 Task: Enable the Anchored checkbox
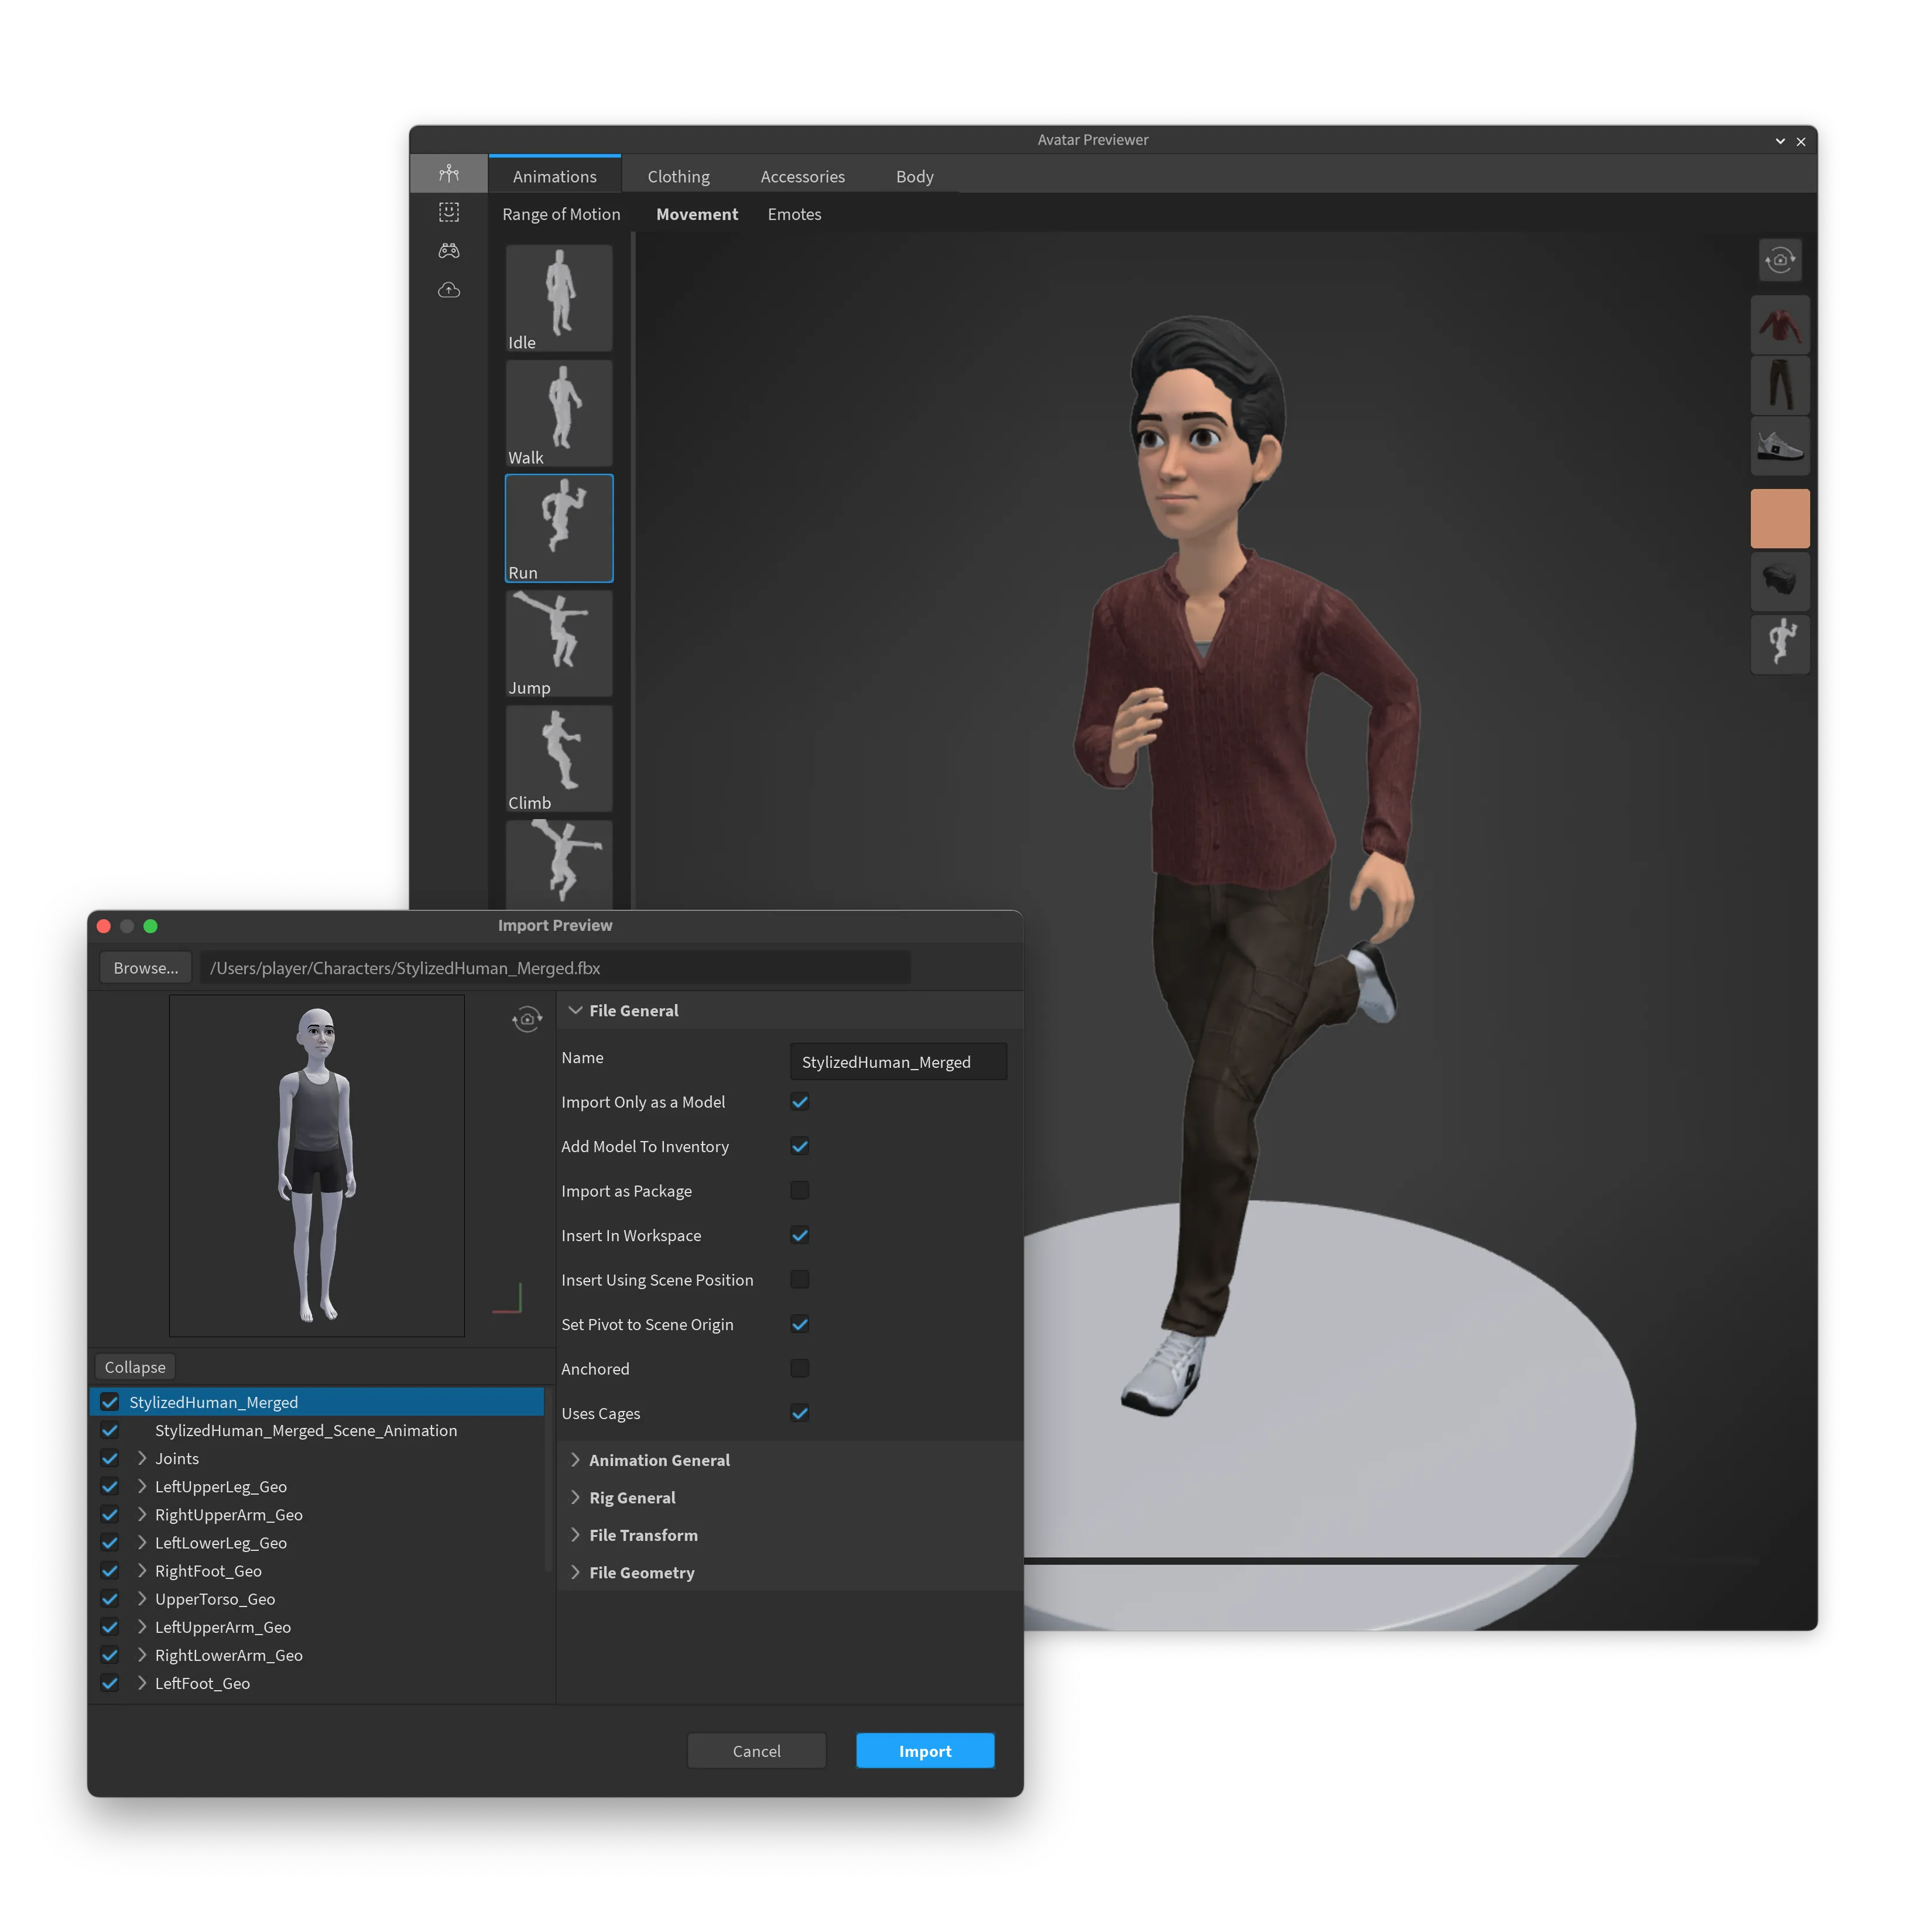[x=799, y=1368]
